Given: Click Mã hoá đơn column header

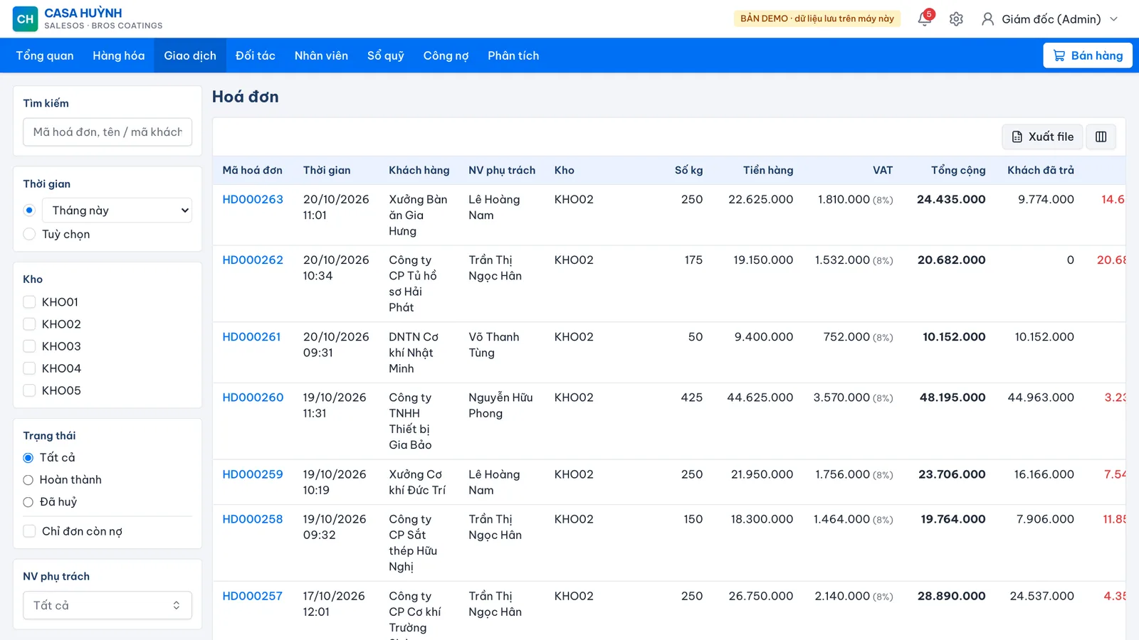Looking at the screenshot, I should click(252, 171).
